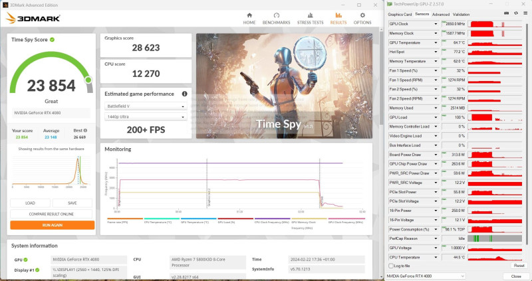The image size is (532, 281).
Task: Click 3DMark title bar app icon
Action: tap(5, 5)
